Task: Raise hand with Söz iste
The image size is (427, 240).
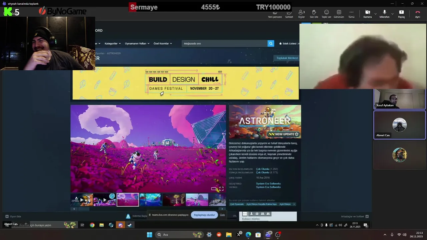Action: click(x=314, y=14)
